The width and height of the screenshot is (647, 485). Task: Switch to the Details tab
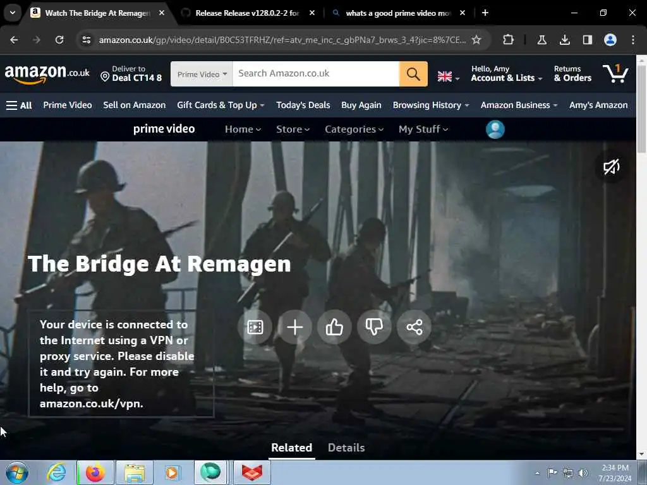point(346,448)
